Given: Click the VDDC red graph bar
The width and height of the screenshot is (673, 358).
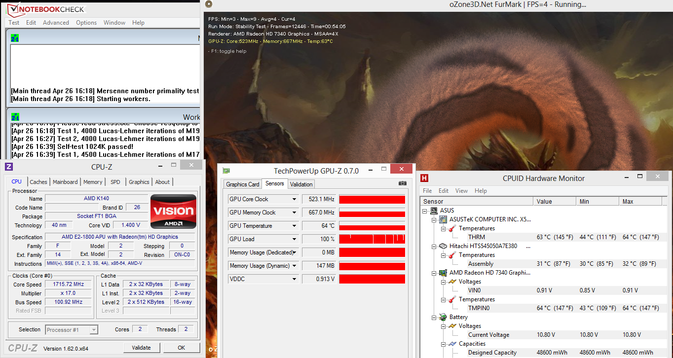Looking at the screenshot, I should pos(372,279).
